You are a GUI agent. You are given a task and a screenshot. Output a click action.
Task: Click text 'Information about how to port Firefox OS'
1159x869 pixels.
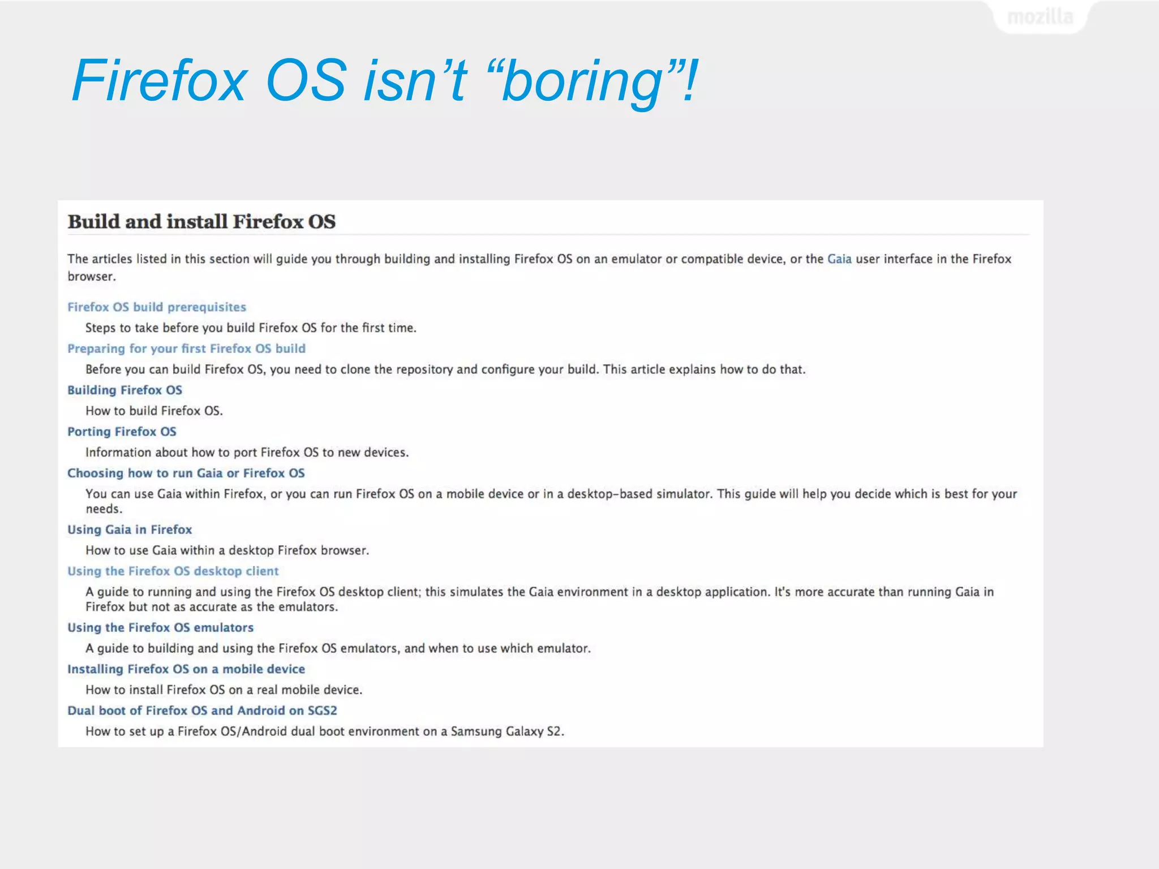pos(202,453)
